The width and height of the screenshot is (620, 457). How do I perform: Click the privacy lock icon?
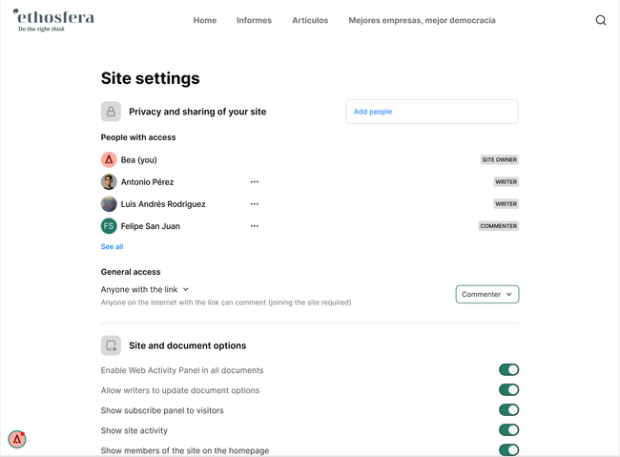coord(111,112)
